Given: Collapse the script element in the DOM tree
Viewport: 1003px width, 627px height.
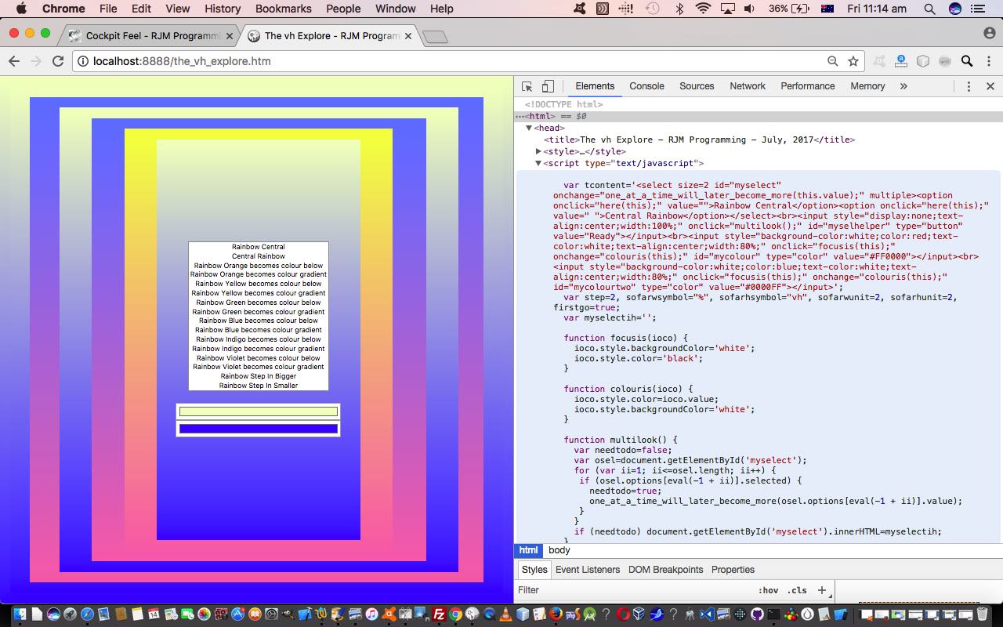Looking at the screenshot, I should 538,163.
